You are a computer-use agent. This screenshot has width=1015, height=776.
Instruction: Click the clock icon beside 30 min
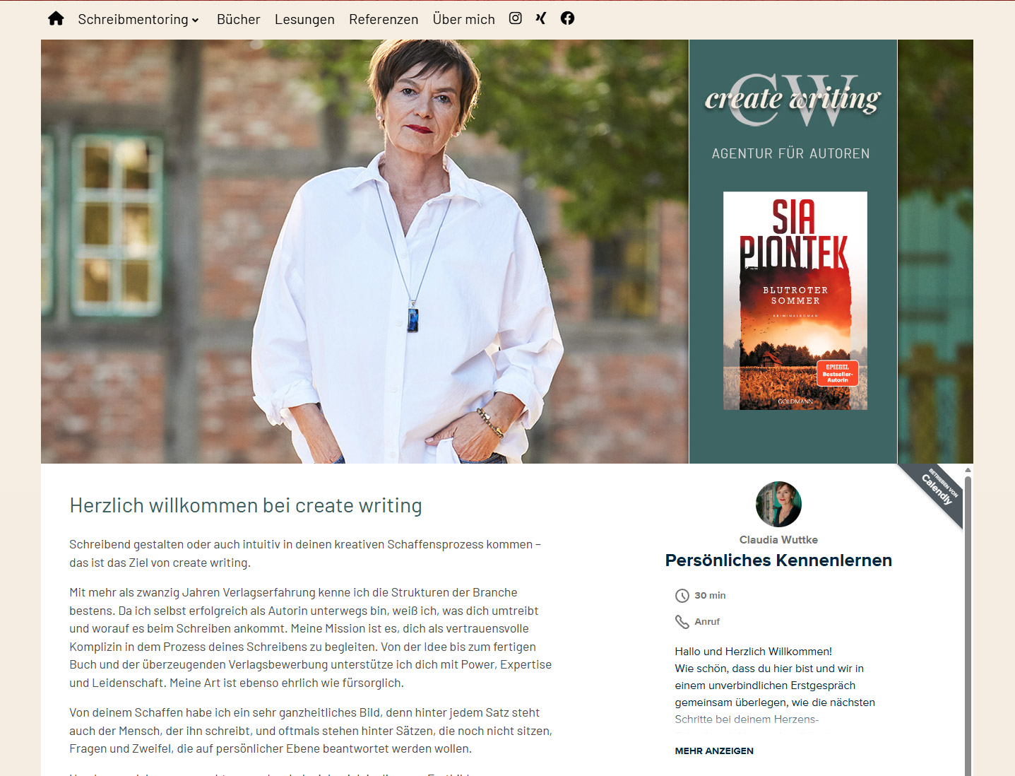682,596
